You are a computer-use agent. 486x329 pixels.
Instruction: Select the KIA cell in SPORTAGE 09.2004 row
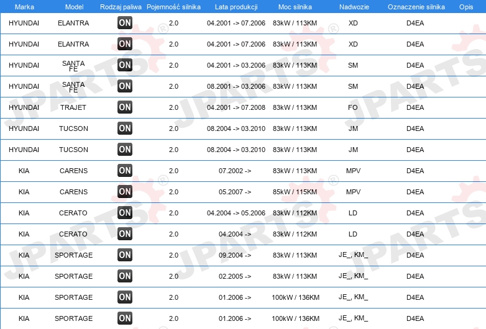[x=24, y=255]
